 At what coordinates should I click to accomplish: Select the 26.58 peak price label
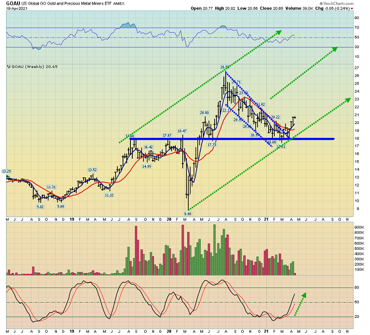[x=225, y=67]
